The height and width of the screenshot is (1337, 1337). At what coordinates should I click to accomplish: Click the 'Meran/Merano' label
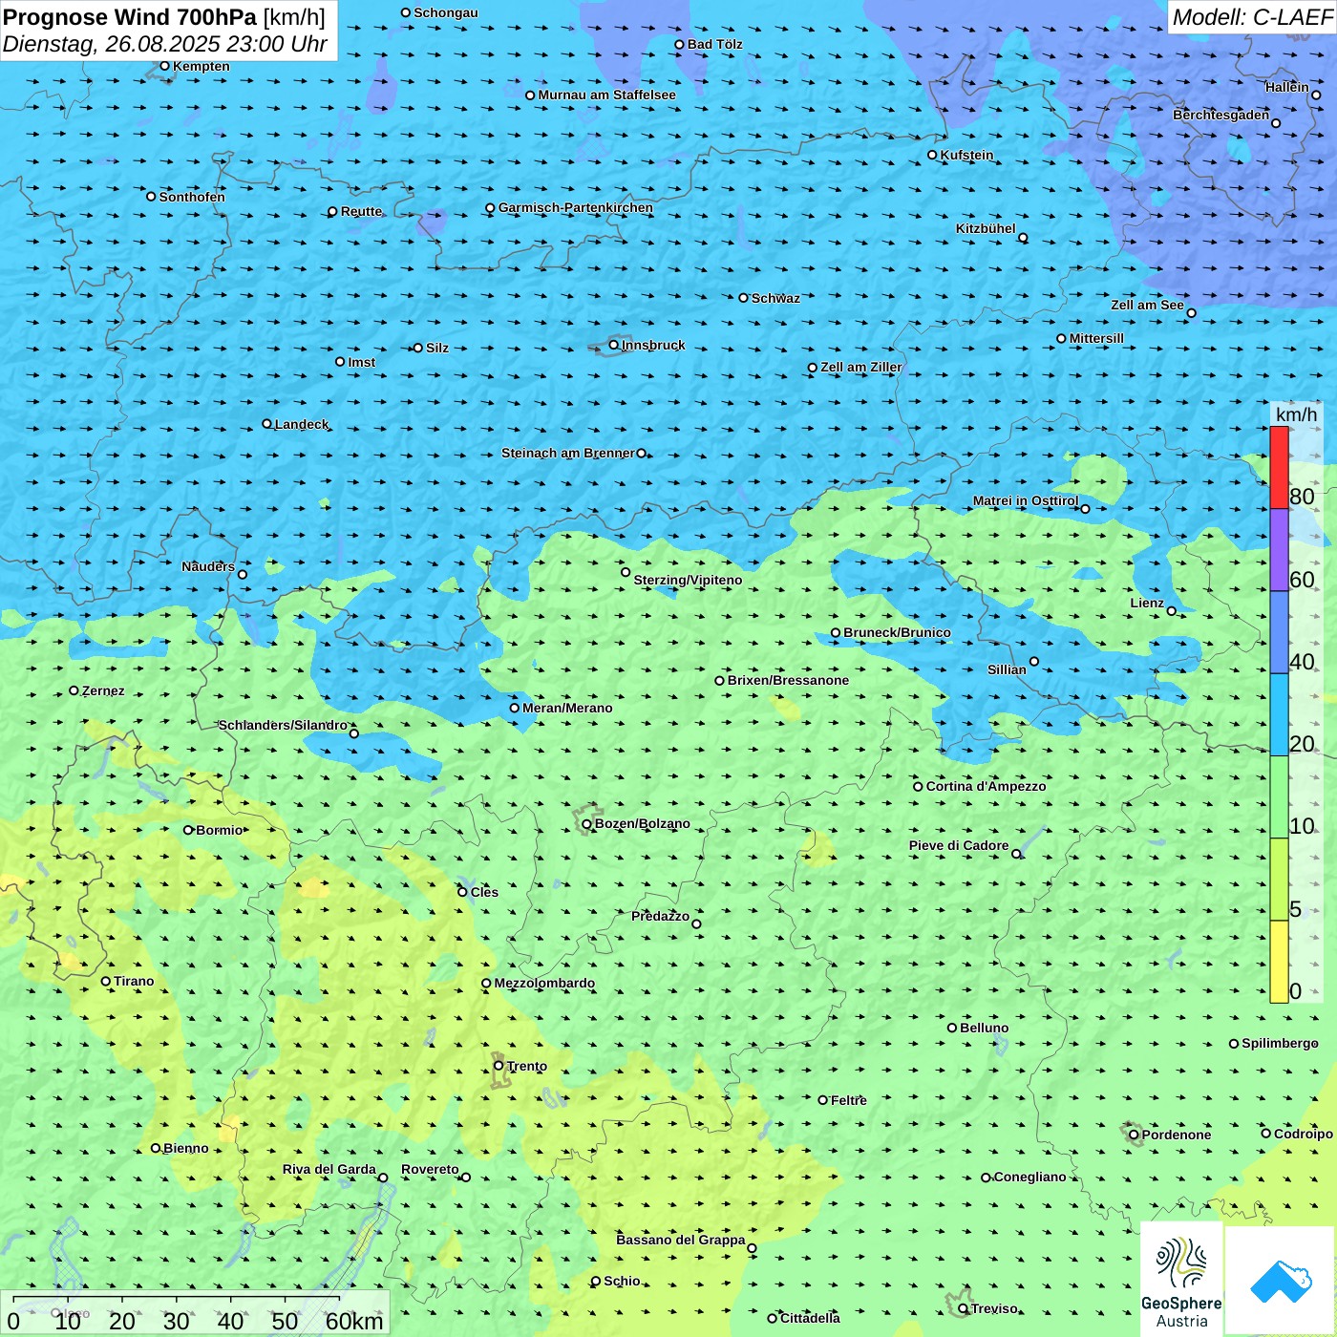tap(567, 708)
